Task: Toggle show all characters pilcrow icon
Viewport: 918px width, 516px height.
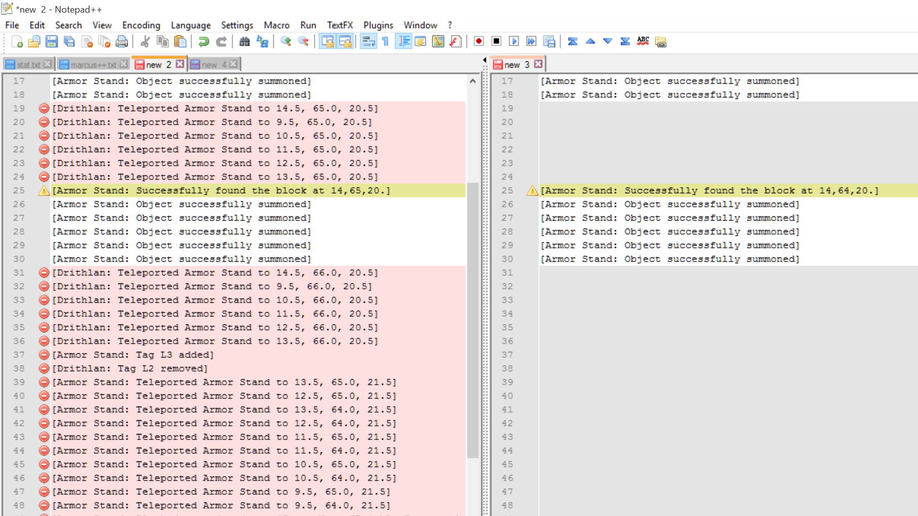Action: [385, 42]
